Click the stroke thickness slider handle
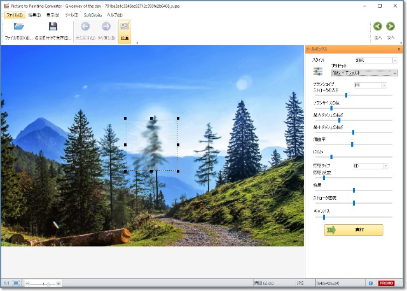The width and height of the screenshot is (407, 291). tap(346, 96)
